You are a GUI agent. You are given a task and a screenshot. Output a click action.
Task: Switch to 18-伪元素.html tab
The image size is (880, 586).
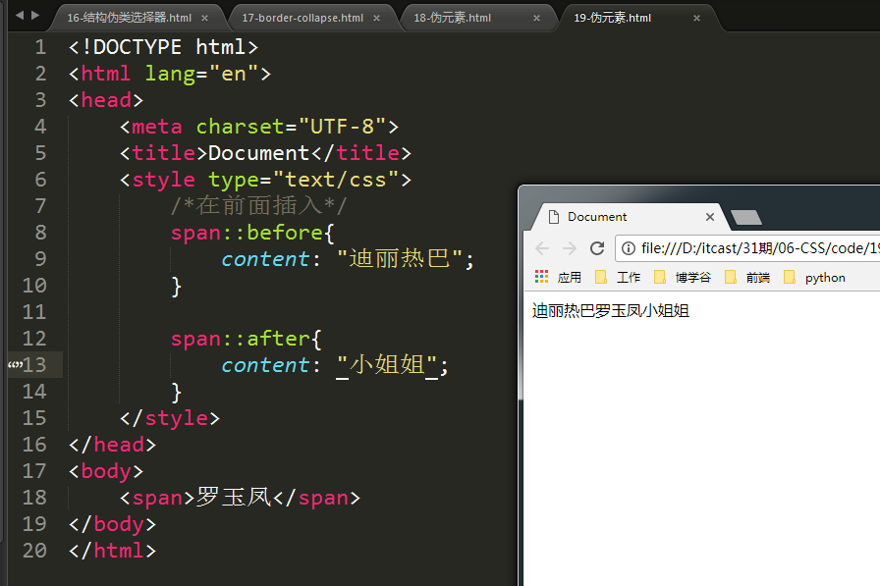click(453, 18)
